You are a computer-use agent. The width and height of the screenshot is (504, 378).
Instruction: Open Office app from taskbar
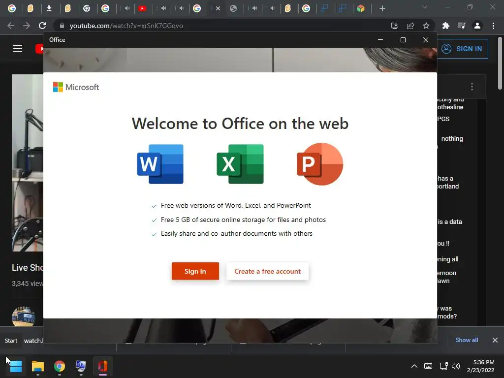pos(102,366)
